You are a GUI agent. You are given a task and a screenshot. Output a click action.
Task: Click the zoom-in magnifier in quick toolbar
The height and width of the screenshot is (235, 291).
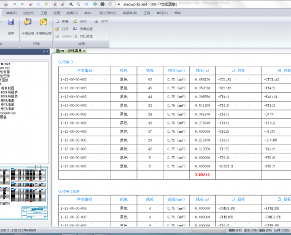[71, 4]
